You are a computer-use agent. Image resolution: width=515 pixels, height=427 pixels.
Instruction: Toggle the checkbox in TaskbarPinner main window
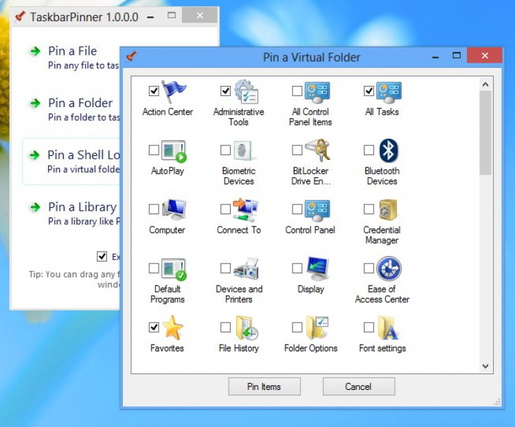point(102,256)
